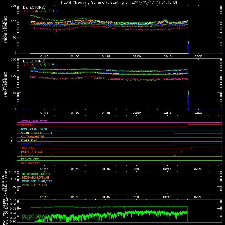Click detector 7 in front segments legend

[x=49, y=11]
